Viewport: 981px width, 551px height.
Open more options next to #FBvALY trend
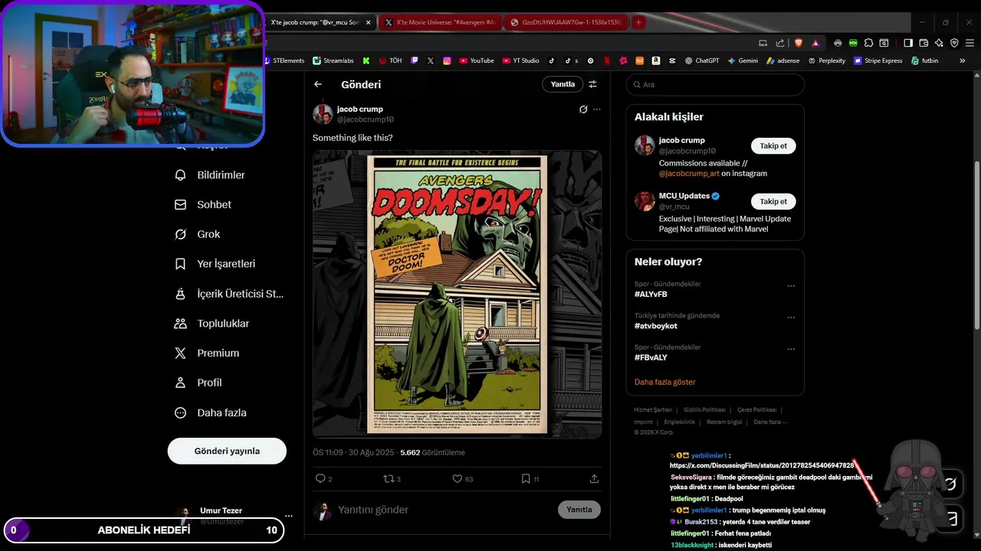pos(791,350)
